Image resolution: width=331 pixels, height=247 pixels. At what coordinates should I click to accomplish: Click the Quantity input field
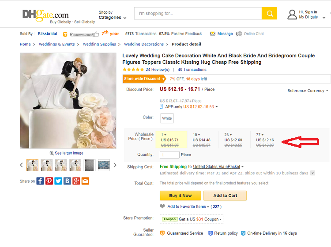click(x=169, y=155)
